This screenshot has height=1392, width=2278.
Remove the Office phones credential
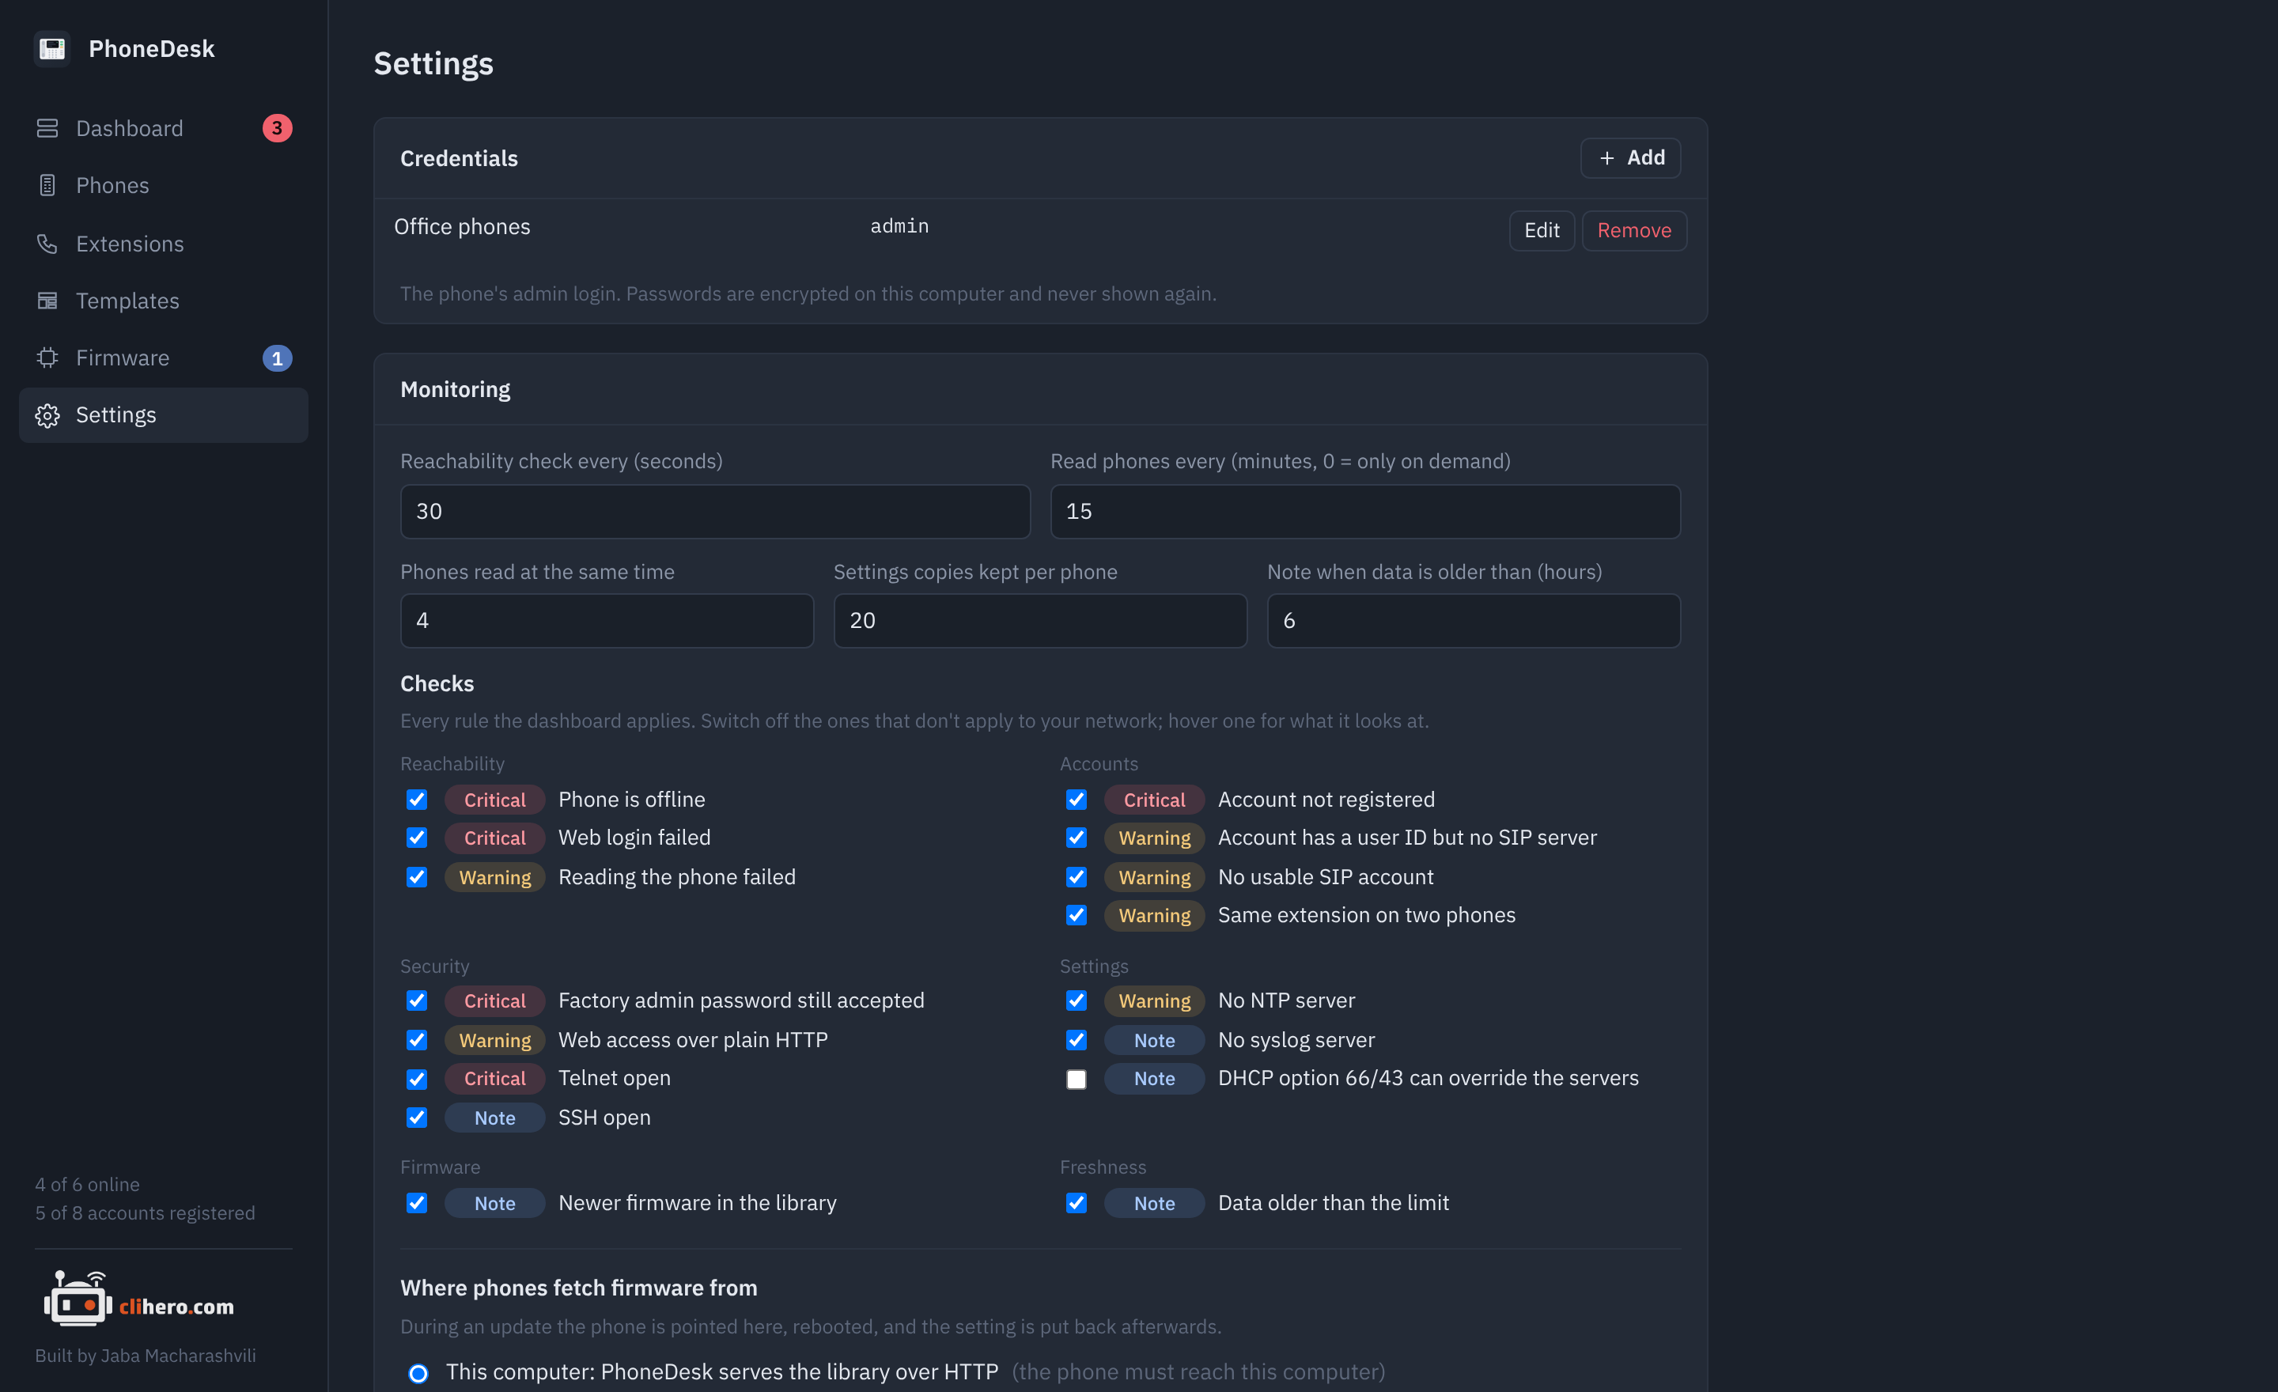[1633, 230]
